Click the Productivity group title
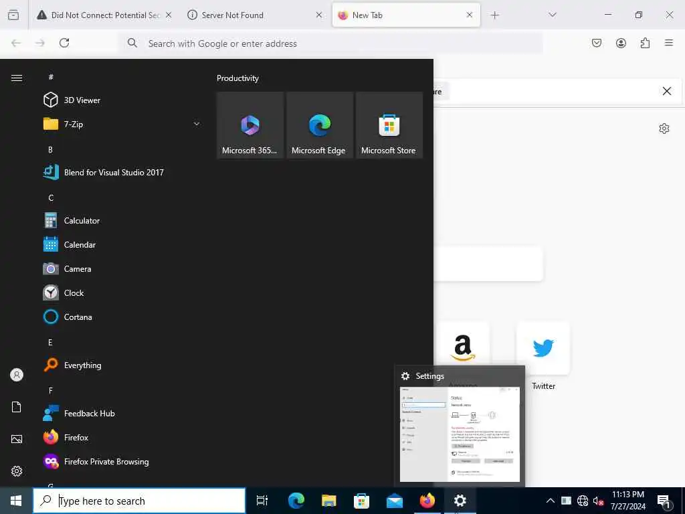The width and height of the screenshot is (685, 514). click(x=237, y=78)
